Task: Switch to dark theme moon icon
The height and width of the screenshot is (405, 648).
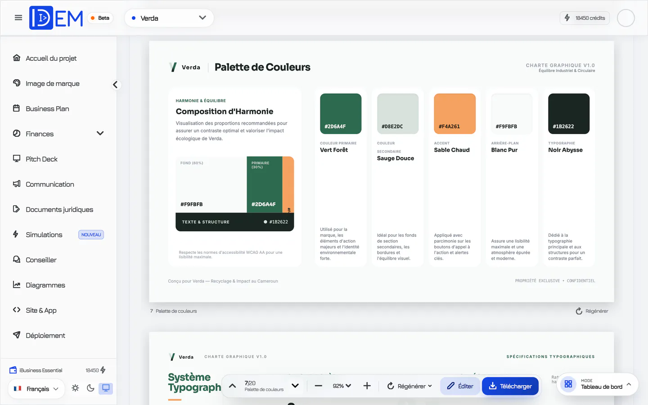Action: point(90,388)
